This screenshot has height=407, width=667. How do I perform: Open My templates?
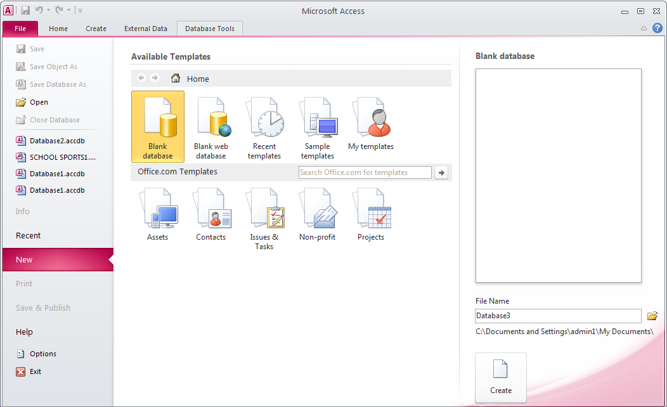[x=371, y=124]
